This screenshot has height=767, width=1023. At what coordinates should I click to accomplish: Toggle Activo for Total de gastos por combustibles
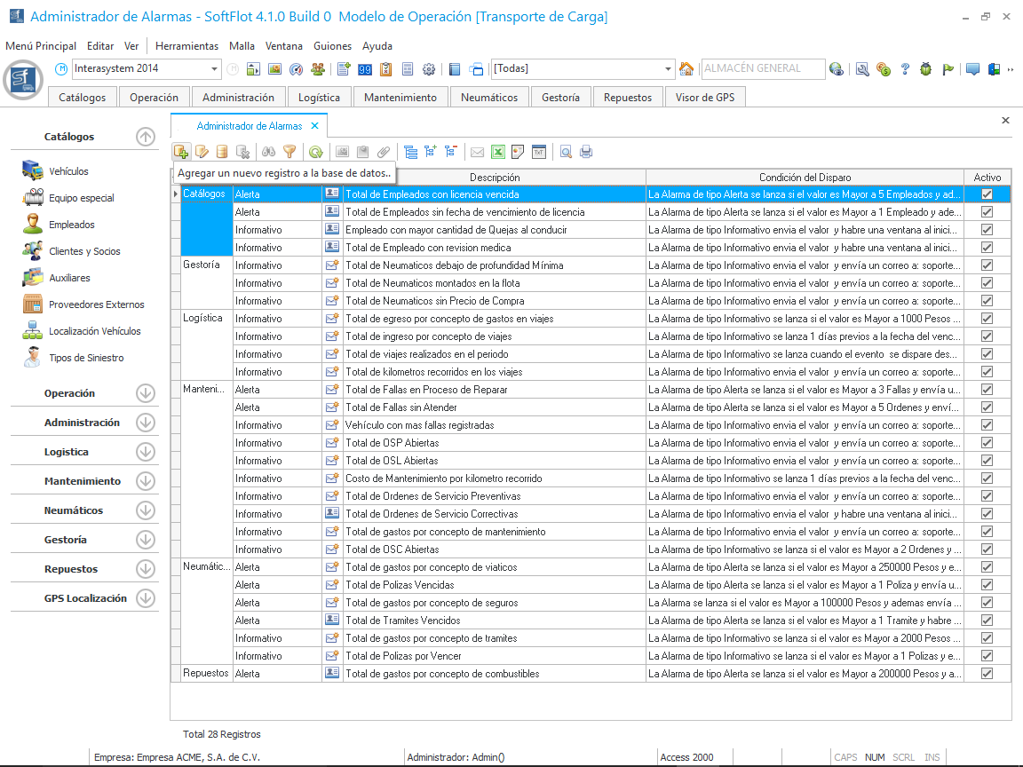pyautogui.click(x=987, y=674)
